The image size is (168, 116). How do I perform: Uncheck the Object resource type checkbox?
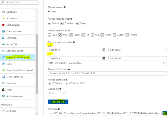point(77,23)
